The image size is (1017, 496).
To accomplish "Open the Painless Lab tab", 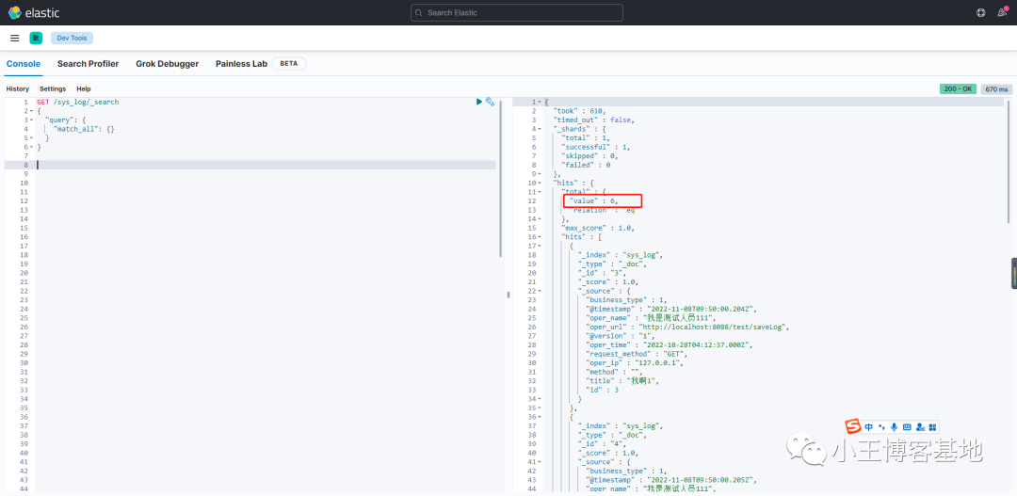I will click(241, 64).
